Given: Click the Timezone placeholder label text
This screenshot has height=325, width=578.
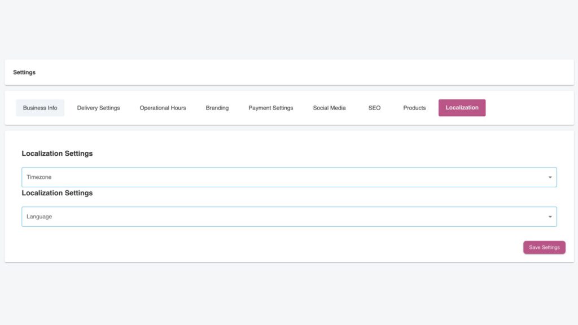Looking at the screenshot, I should (x=39, y=177).
